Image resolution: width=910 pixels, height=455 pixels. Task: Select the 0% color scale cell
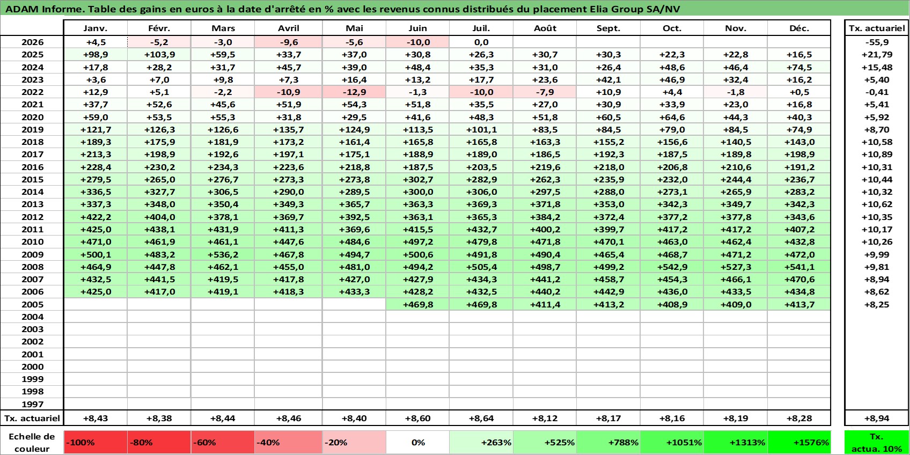tap(418, 443)
